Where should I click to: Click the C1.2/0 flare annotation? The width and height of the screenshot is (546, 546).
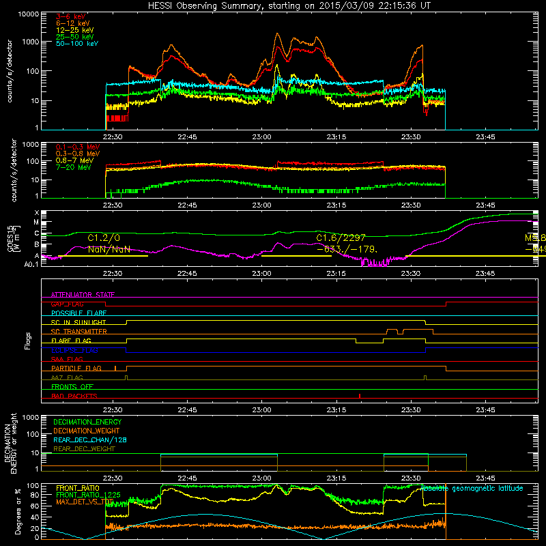coord(104,238)
